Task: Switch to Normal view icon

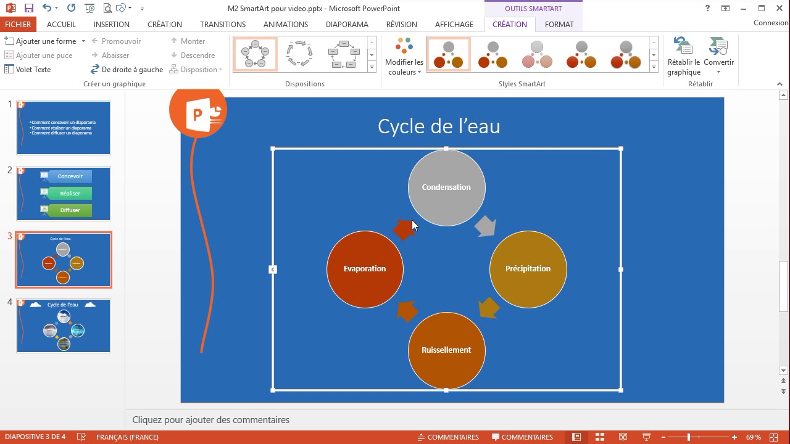Action: click(576, 437)
